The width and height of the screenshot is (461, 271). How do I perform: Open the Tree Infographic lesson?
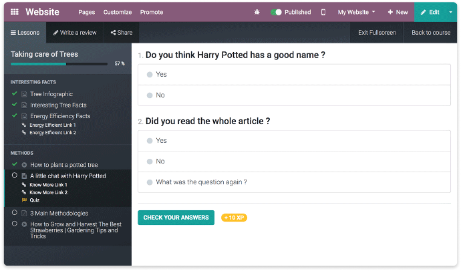51,94
